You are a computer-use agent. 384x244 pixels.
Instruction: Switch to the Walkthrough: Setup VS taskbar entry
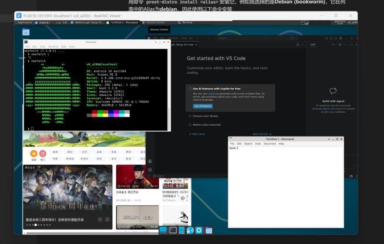pos(88,23)
